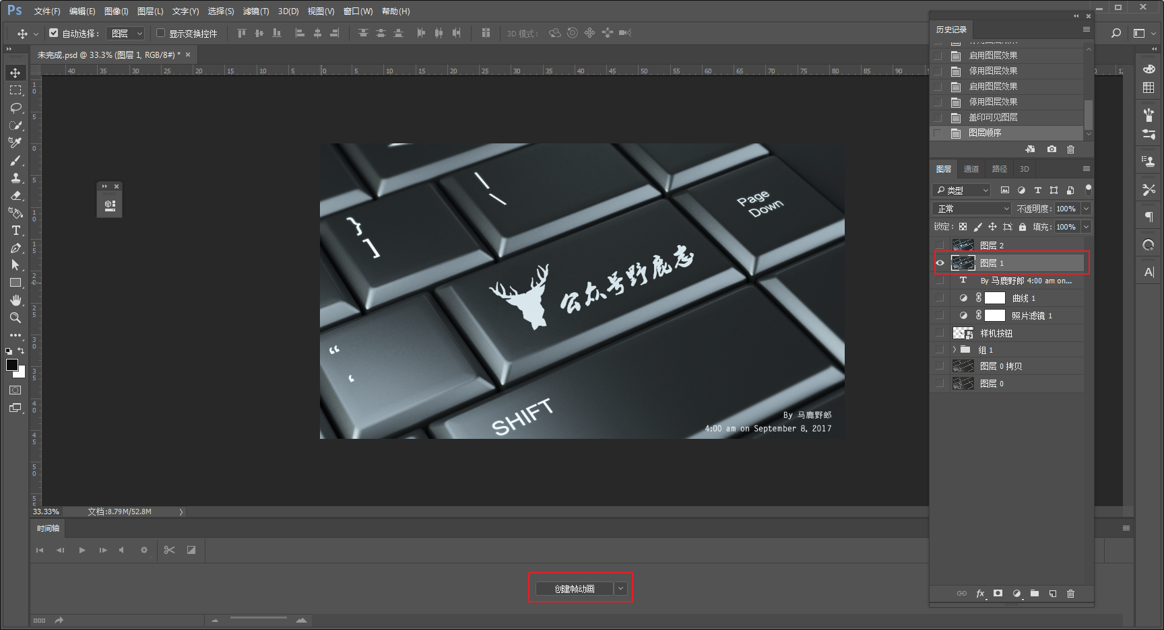
Task: Open 图像(I) menu
Action: pyautogui.click(x=117, y=11)
